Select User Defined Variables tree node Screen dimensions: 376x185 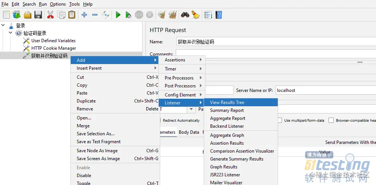(x=54, y=41)
